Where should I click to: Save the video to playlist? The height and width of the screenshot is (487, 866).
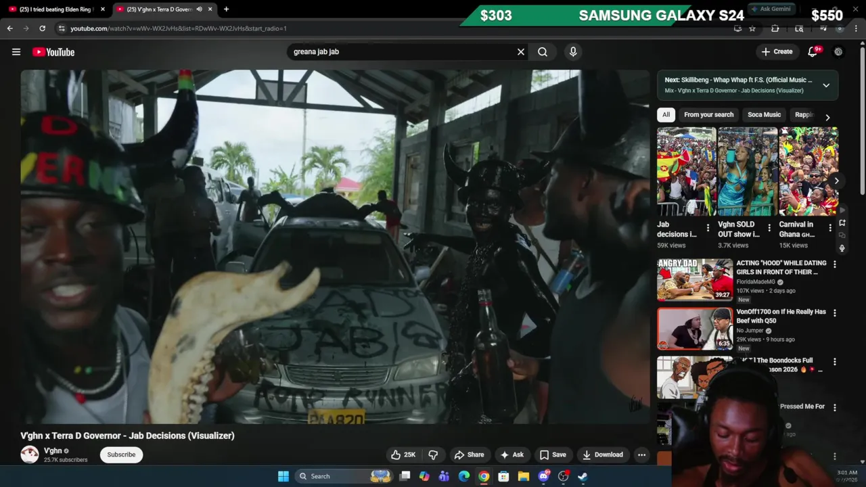click(x=552, y=455)
